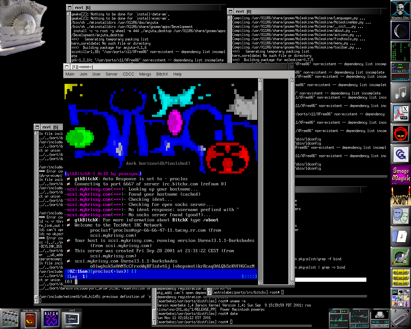Click the BitchX chat scrollbar up arrow
The height and width of the screenshot is (329, 411).
(x=260, y=81)
